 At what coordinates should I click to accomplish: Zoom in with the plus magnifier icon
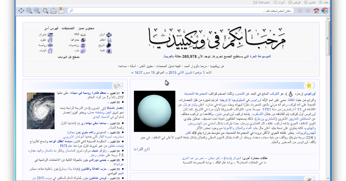(29, 11)
